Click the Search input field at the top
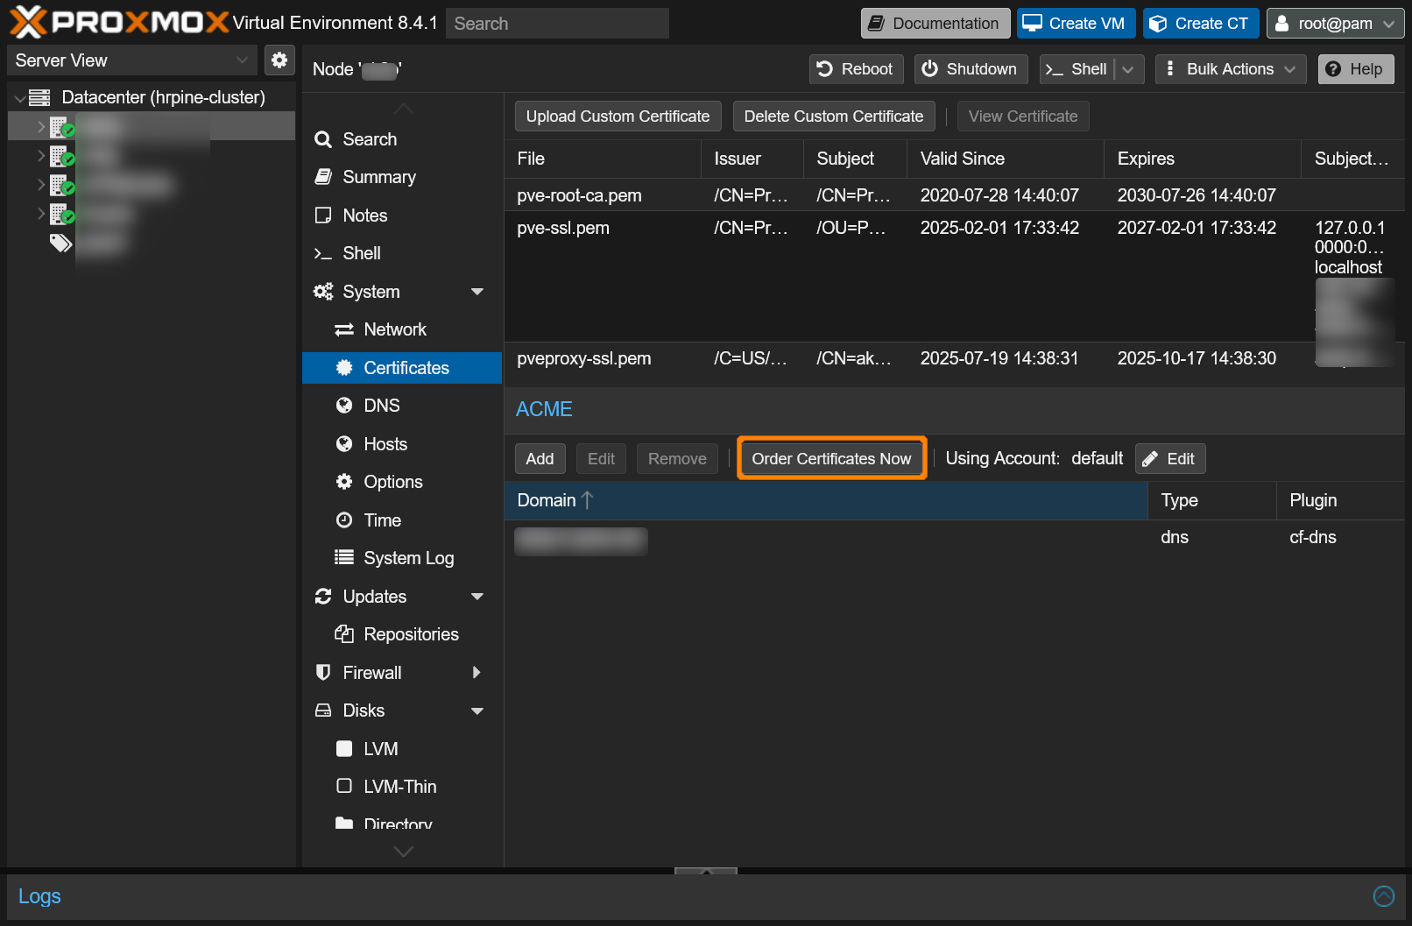Image resolution: width=1412 pixels, height=926 pixels. coord(557,23)
